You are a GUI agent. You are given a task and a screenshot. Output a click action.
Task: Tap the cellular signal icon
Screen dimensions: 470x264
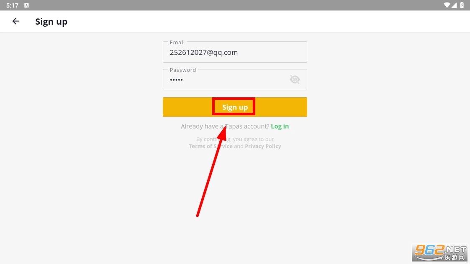(454, 5)
